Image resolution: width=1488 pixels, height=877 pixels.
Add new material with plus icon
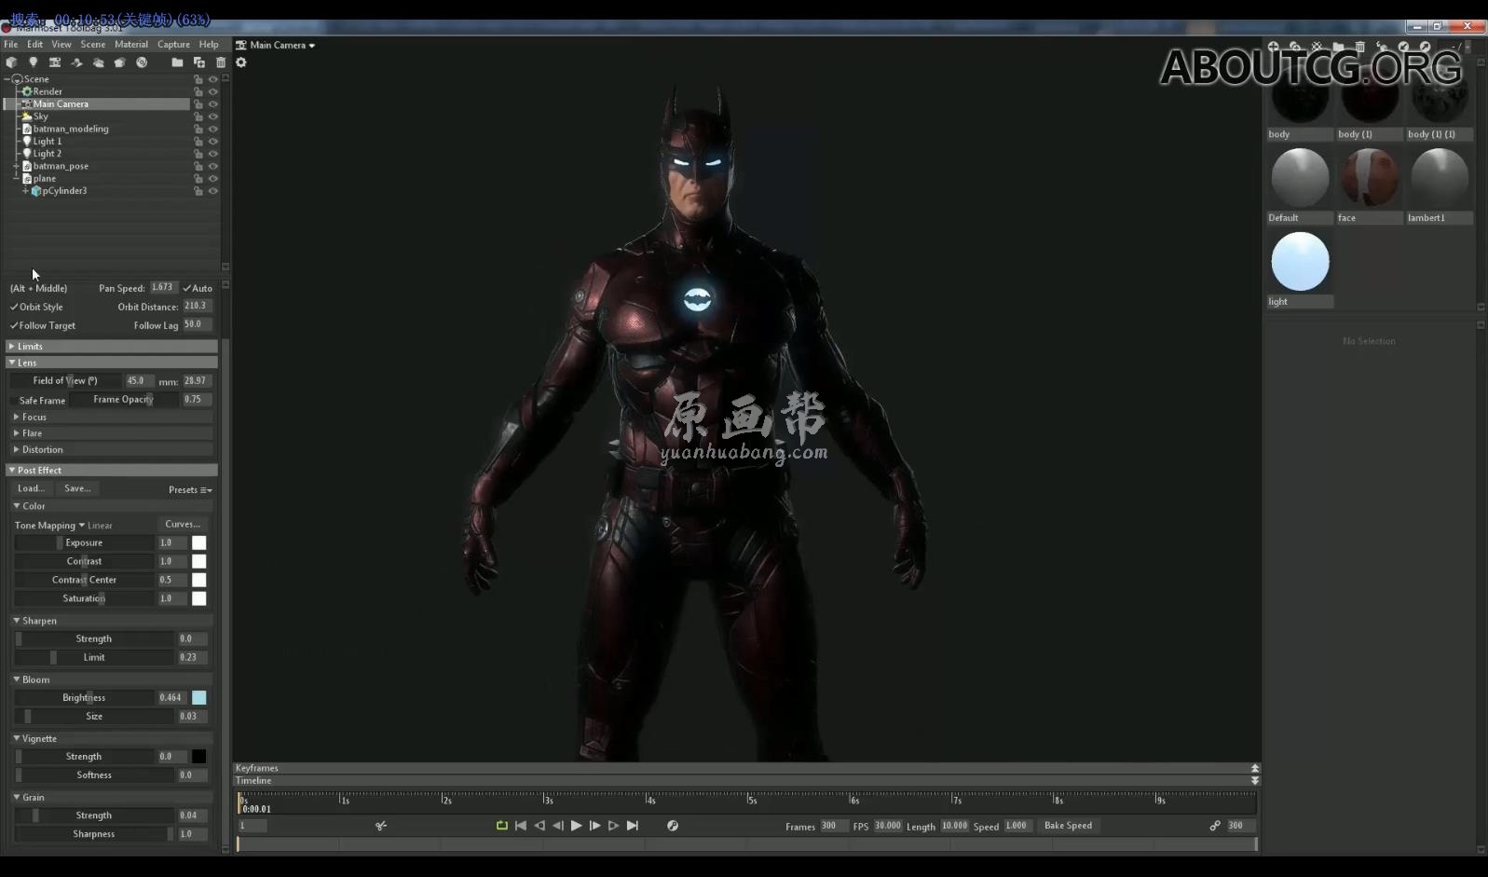(1273, 47)
